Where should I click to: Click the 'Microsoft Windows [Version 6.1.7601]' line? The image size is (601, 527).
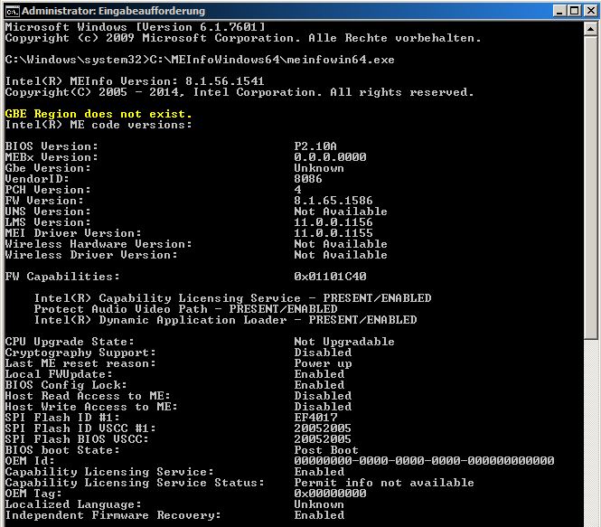click(135, 27)
